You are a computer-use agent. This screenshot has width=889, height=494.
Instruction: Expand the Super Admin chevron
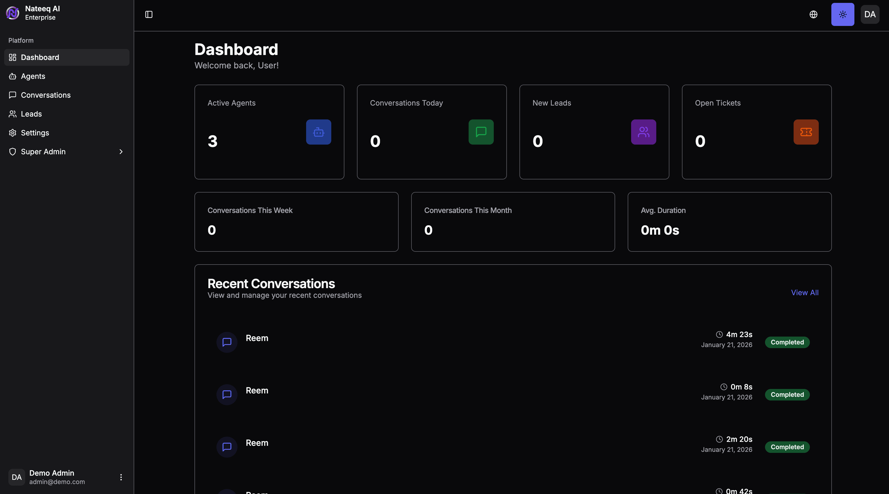pos(121,152)
